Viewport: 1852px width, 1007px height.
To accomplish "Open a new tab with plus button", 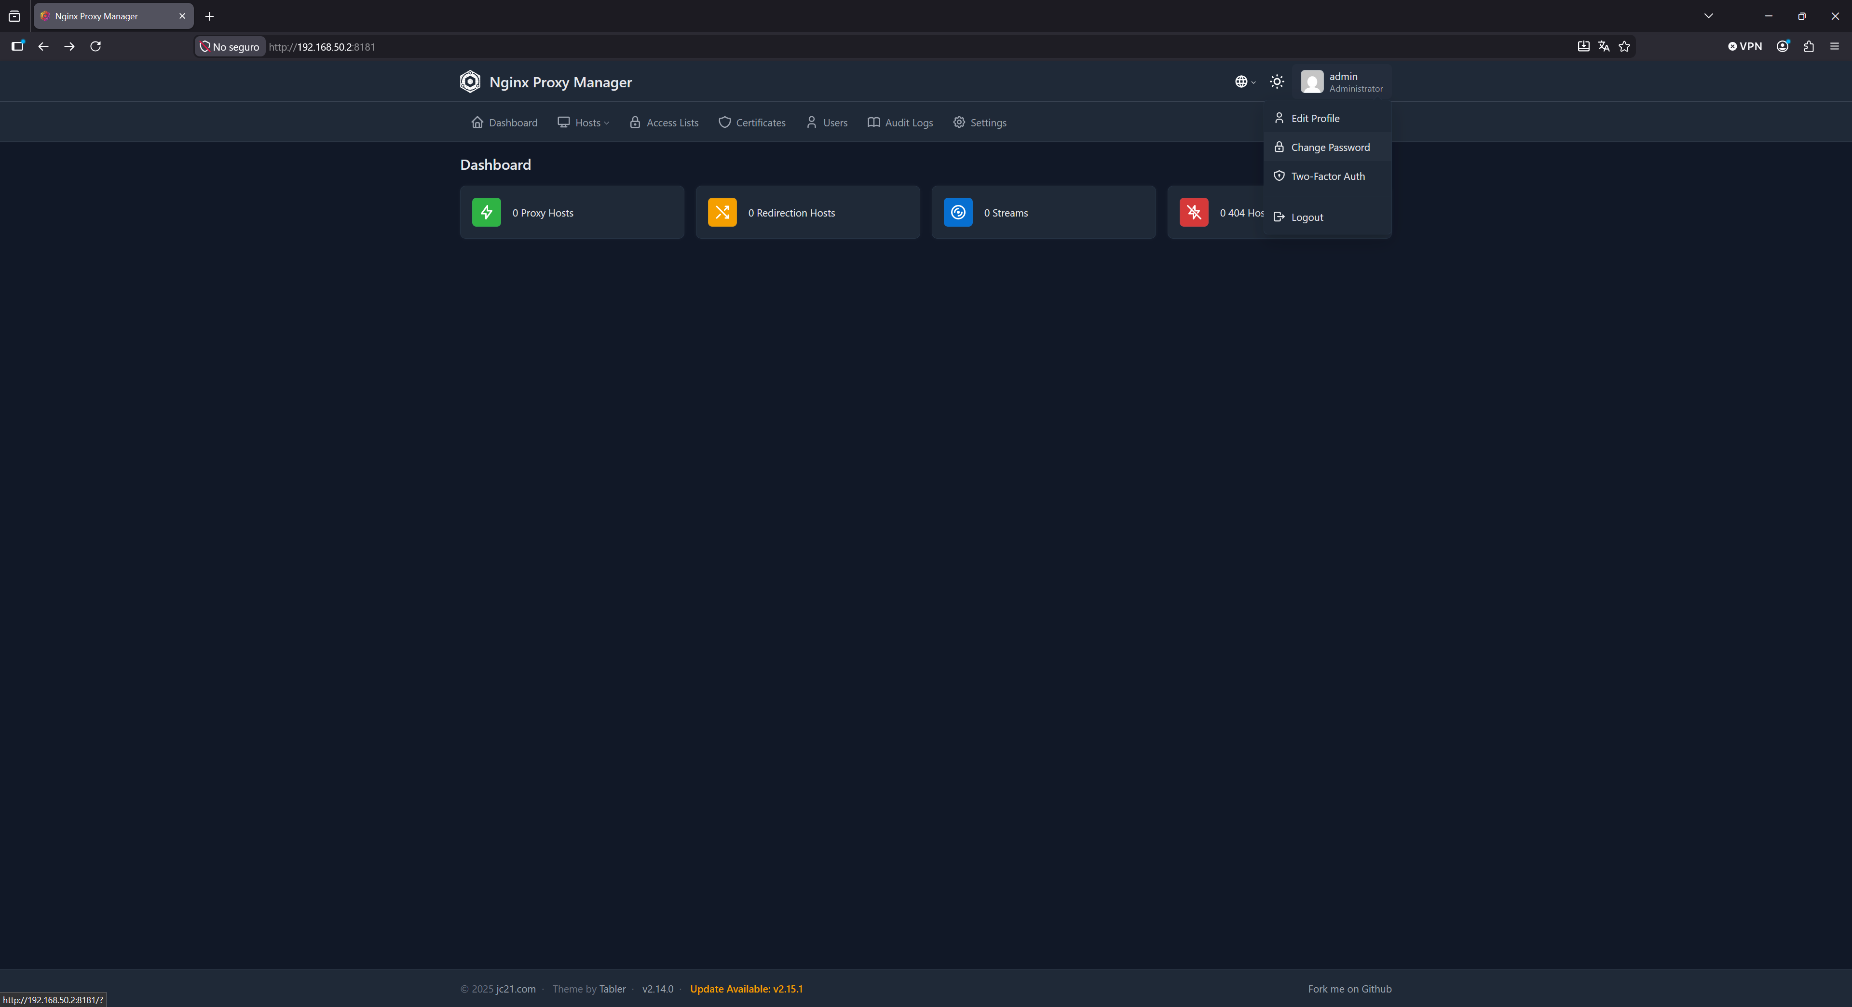I will [209, 16].
